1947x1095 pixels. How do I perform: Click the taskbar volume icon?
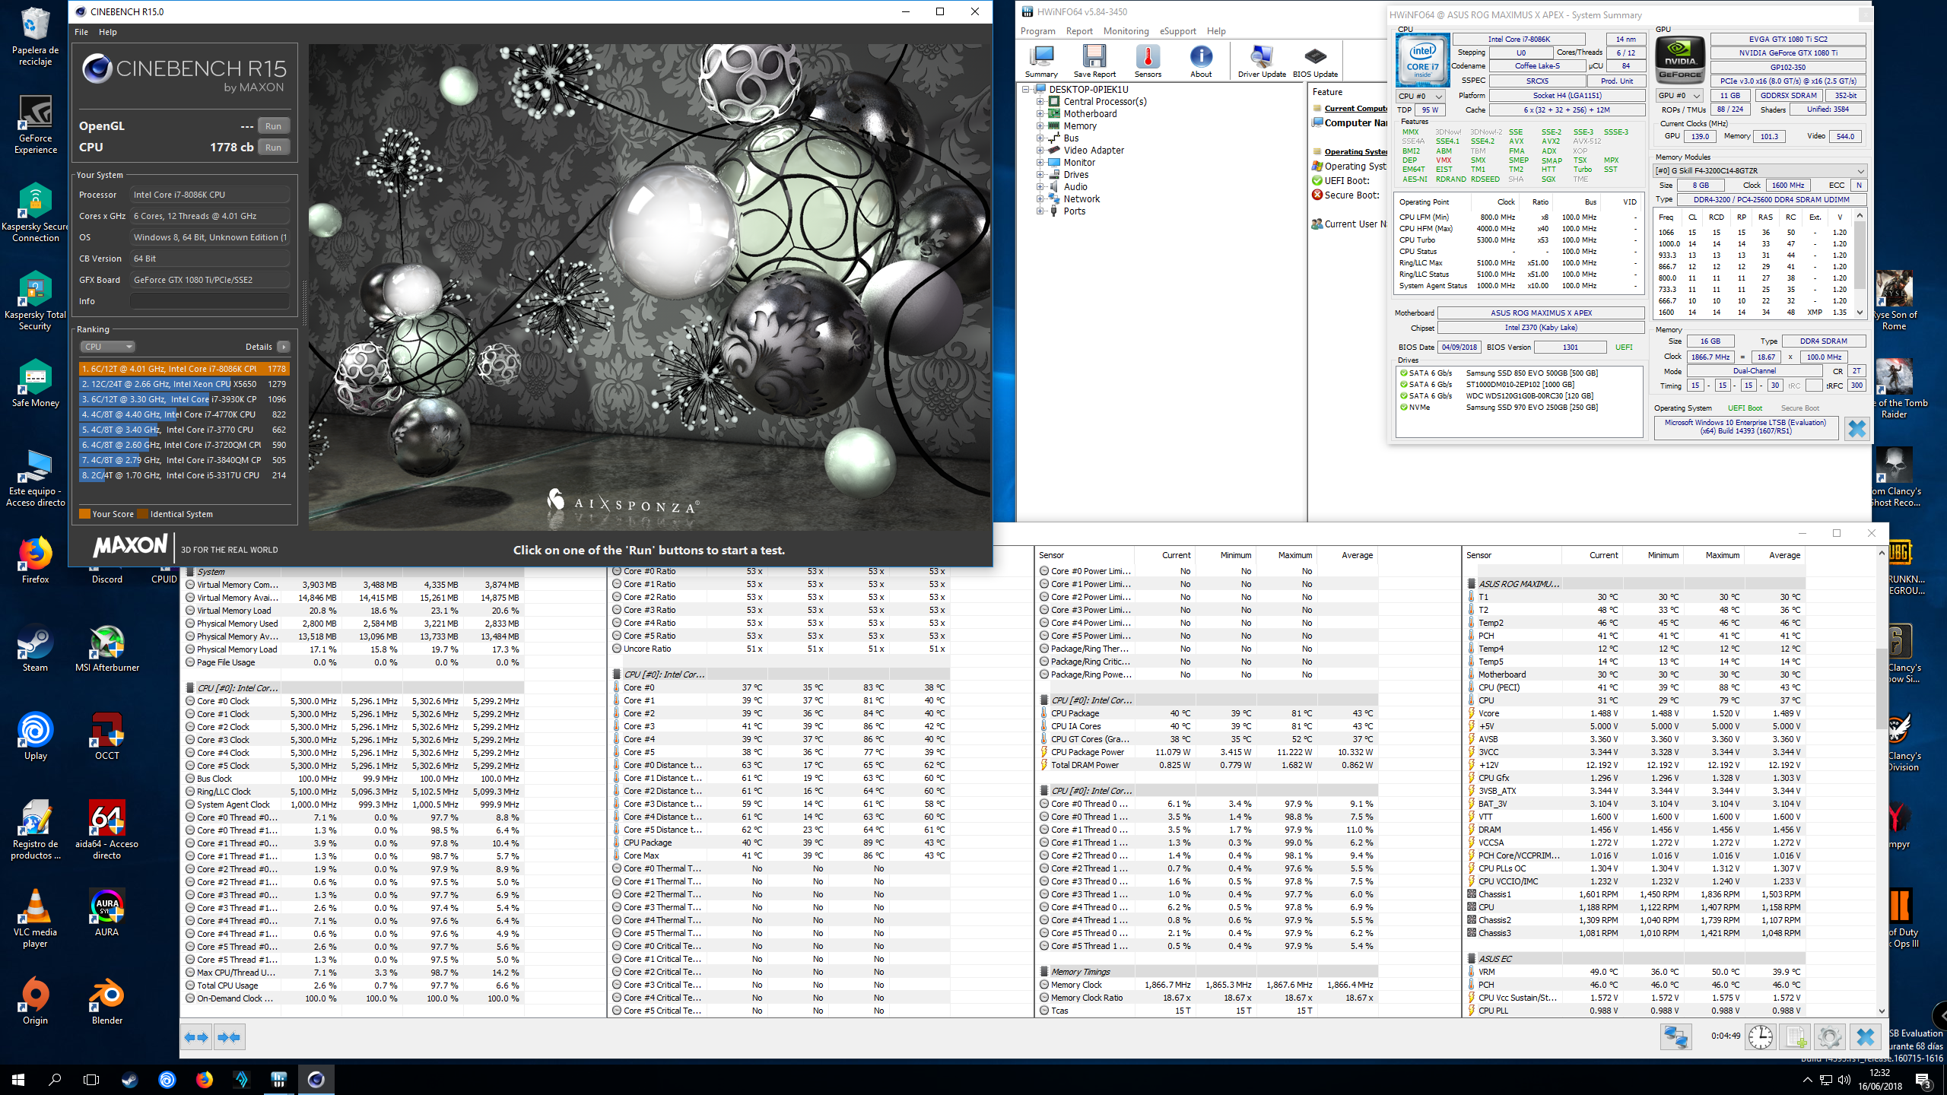click(x=1844, y=1080)
